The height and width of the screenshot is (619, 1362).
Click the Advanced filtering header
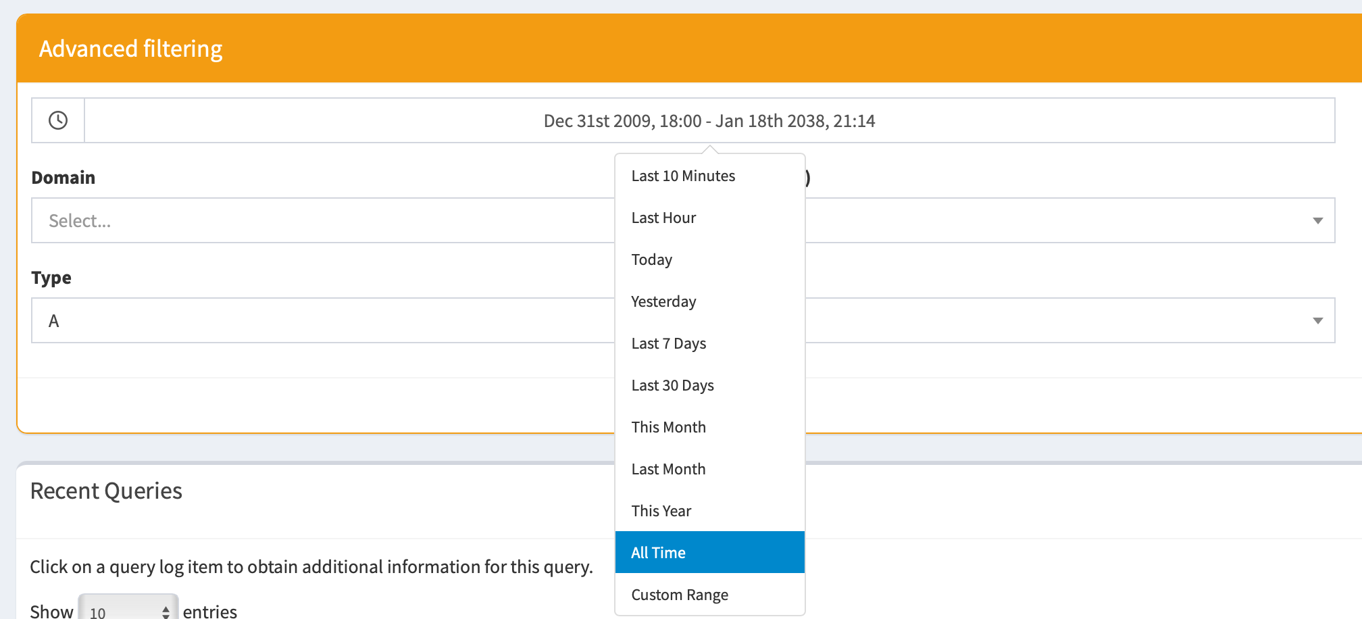130,49
